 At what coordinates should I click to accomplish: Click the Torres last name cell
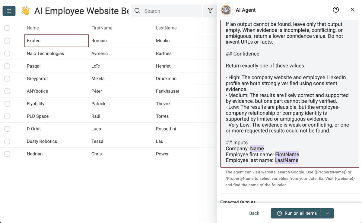[x=185, y=116]
